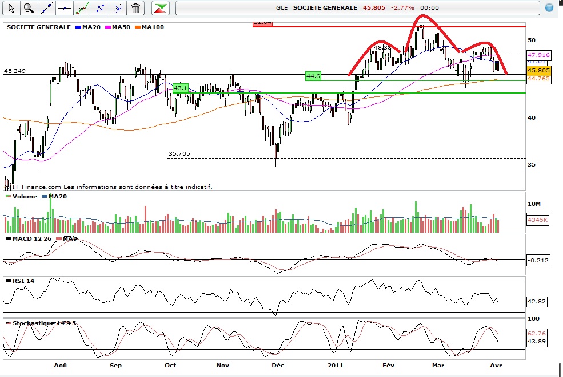Click the magenta MA50 legend swatch
This screenshot has height=377, width=563.
tap(107, 27)
